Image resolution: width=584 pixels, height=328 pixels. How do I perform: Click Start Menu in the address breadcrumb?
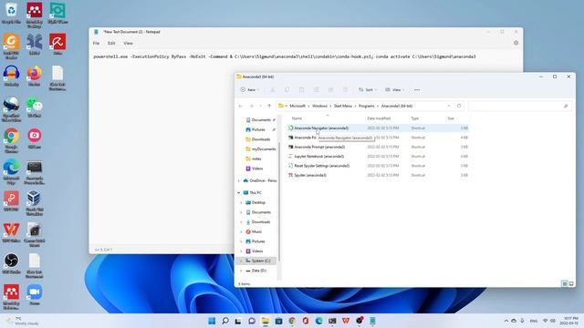pos(343,106)
